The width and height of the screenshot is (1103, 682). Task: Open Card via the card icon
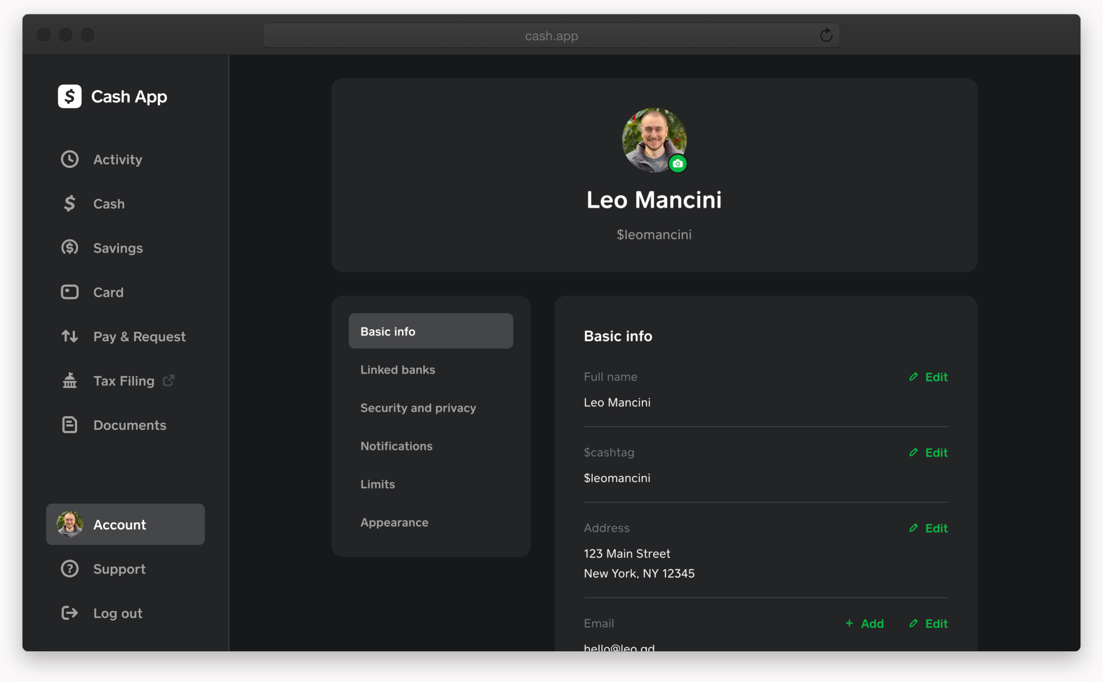point(69,292)
